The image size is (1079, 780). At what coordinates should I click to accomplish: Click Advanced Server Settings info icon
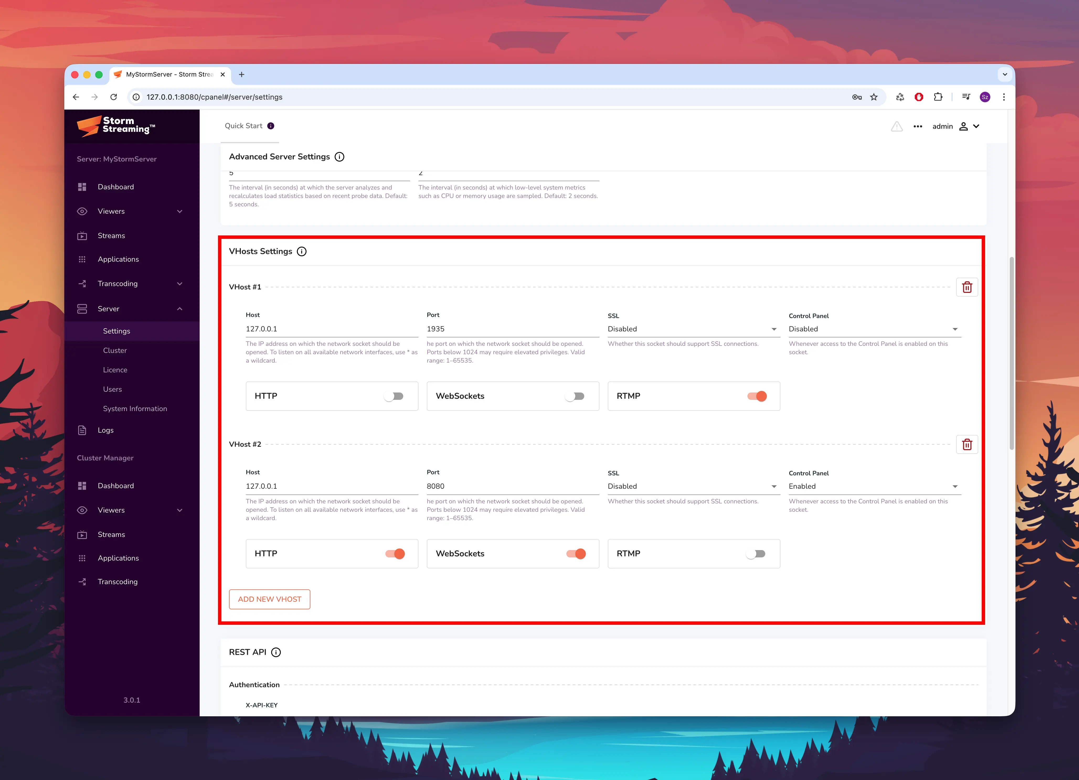[x=339, y=157]
